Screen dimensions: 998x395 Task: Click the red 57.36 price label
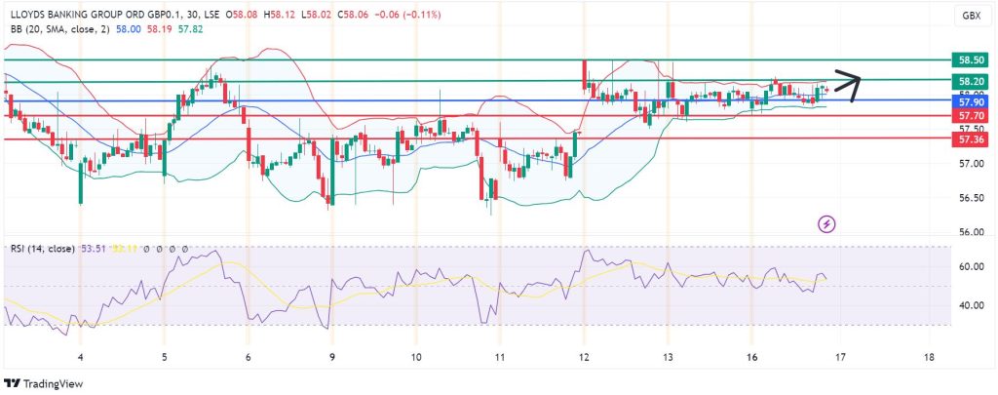[x=970, y=139]
